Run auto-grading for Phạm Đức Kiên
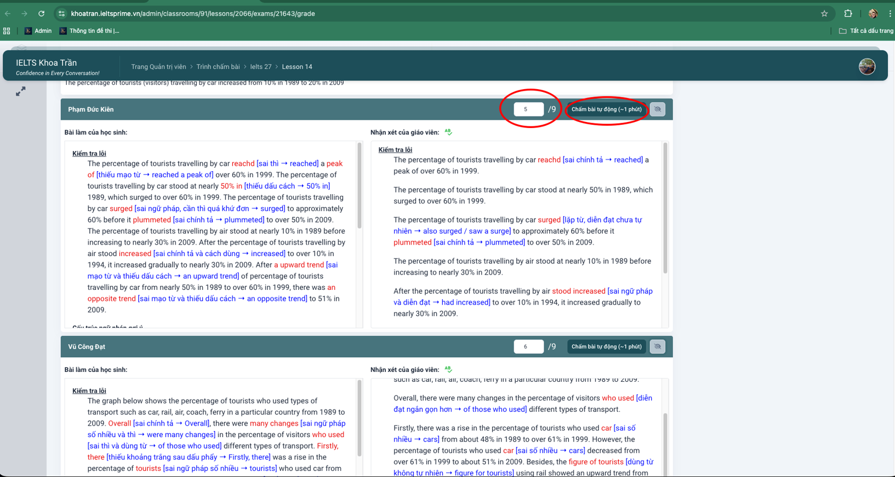The width and height of the screenshot is (895, 477). tap(606, 109)
